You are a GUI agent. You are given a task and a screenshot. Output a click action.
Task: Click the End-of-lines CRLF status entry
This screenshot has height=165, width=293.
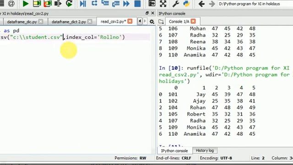pos(174,158)
